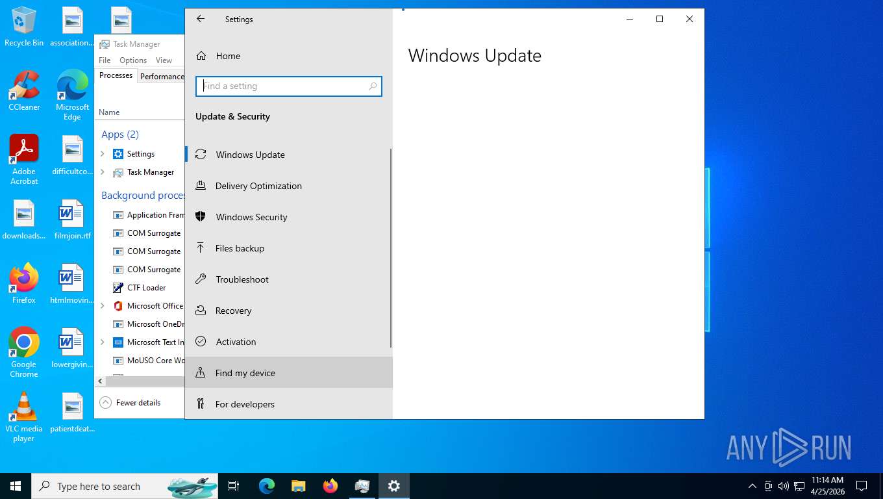The image size is (883, 499).
Task: Open the notification center
Action: [862, 486]
